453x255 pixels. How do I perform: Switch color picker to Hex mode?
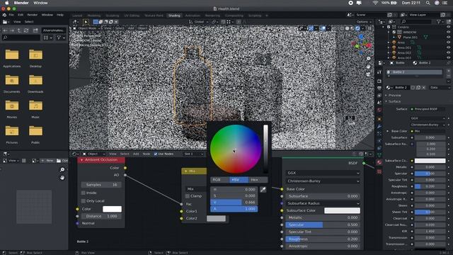pos(258,180)
